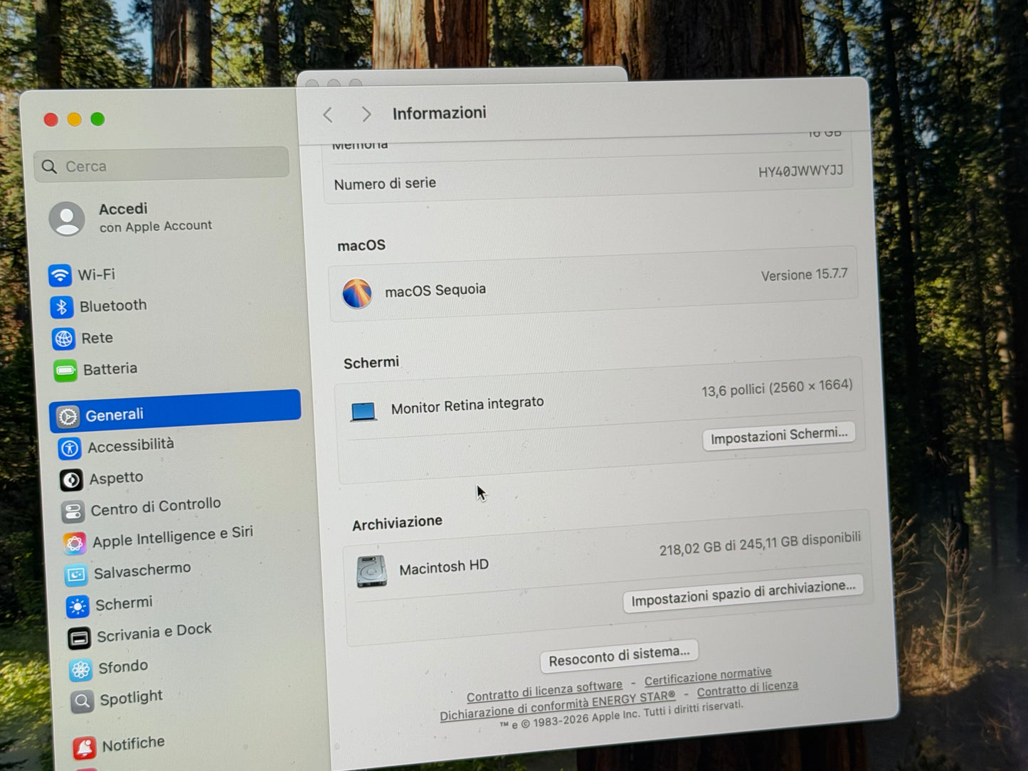Click the Informazioni window title
This screenshot has width=1028, height=771.
(x=440, y=113)
